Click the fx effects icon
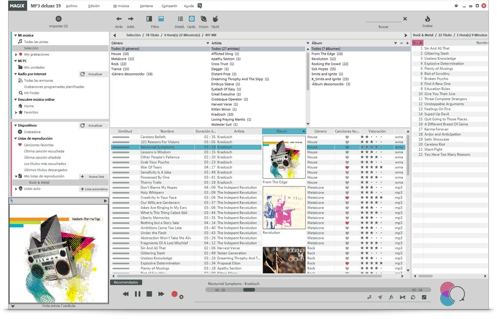497x319 pixels. point(391,297)
